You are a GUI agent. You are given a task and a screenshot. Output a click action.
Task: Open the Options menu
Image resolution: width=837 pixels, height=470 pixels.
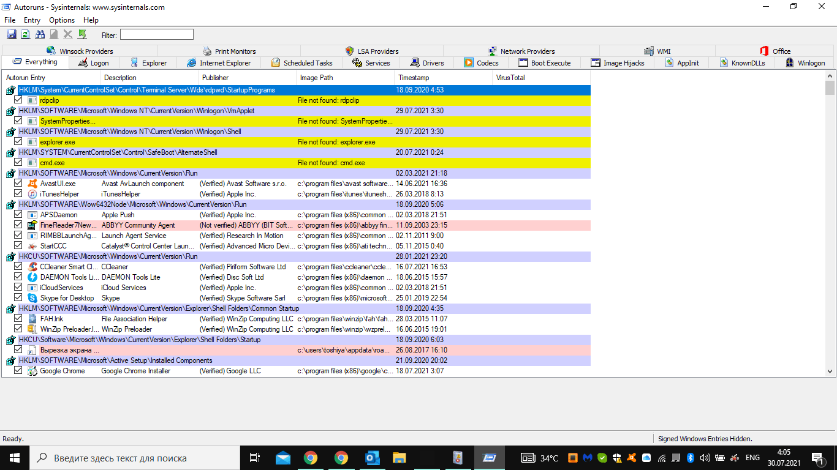[62, 20]
